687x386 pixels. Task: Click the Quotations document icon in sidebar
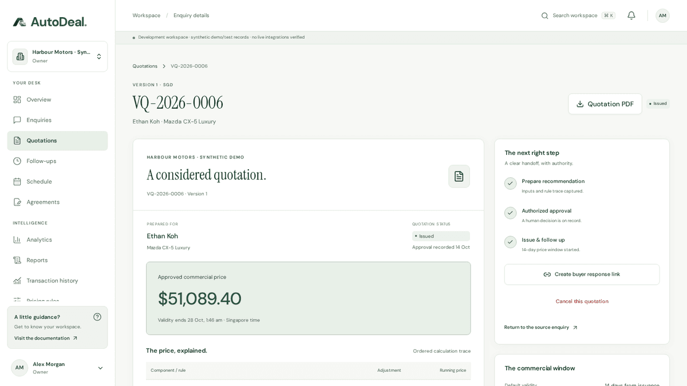pos(17,141)
